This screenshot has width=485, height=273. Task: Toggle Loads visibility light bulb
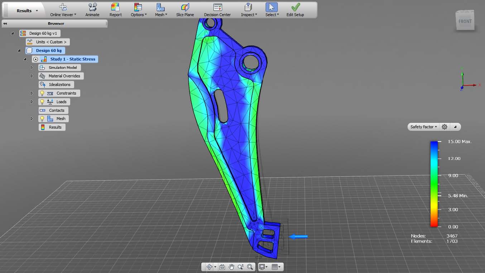coord(42,102)
